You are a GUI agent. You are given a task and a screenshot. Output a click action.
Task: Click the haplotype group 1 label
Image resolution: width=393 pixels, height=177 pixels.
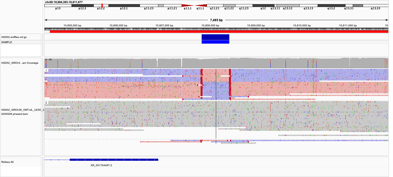tap(46, 70)
